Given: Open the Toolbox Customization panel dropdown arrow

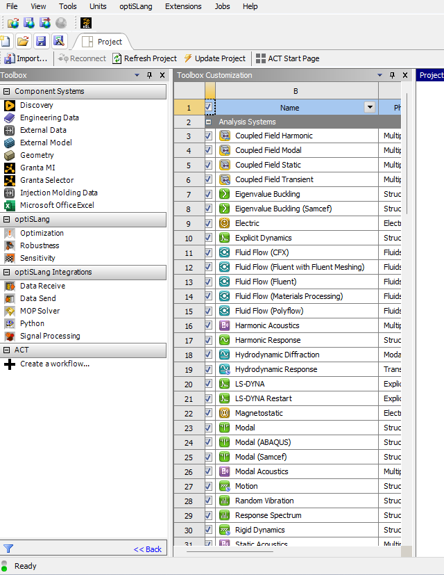Looking at the screenshot, I should pos(379,75).
